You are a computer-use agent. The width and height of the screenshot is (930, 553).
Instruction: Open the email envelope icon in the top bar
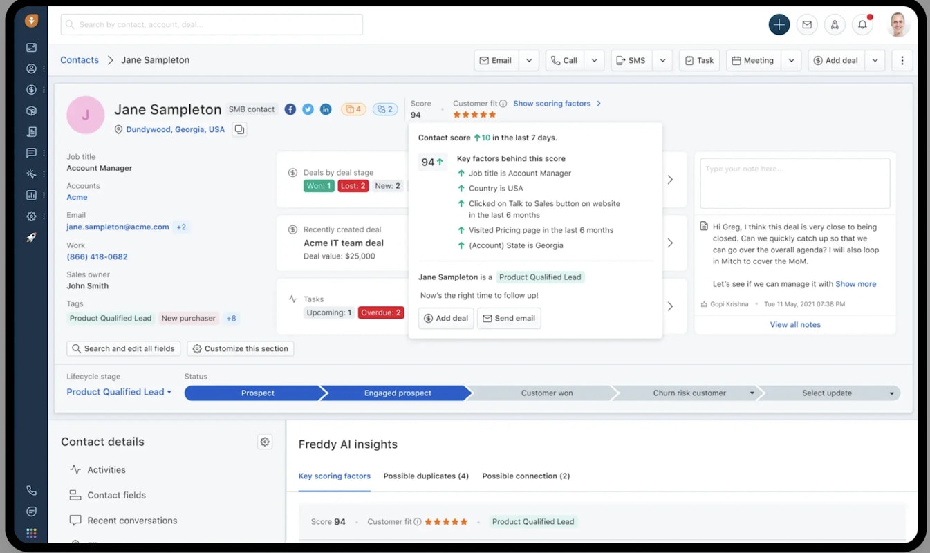click(807, 24)
